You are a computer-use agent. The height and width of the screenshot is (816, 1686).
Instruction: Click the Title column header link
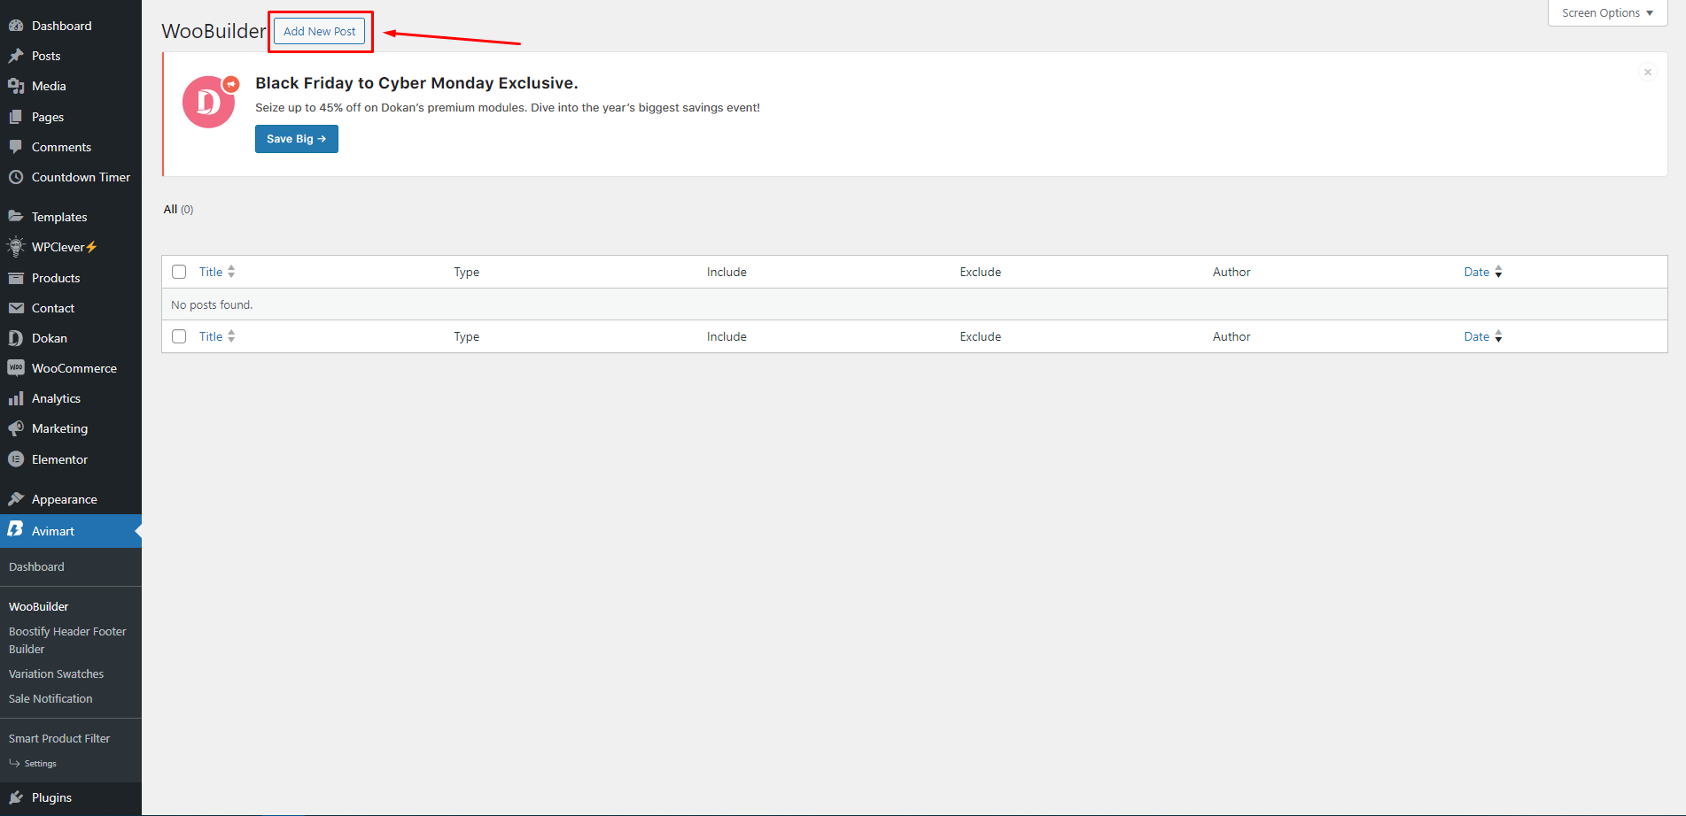(211, 272)
